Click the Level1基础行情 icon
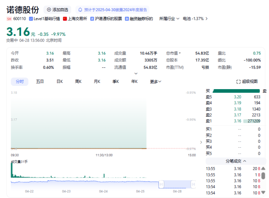269x198 pixels. pos(31,19)
